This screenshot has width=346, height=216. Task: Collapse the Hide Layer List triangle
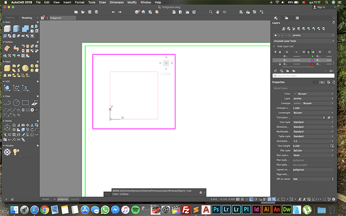coord(274,46)
